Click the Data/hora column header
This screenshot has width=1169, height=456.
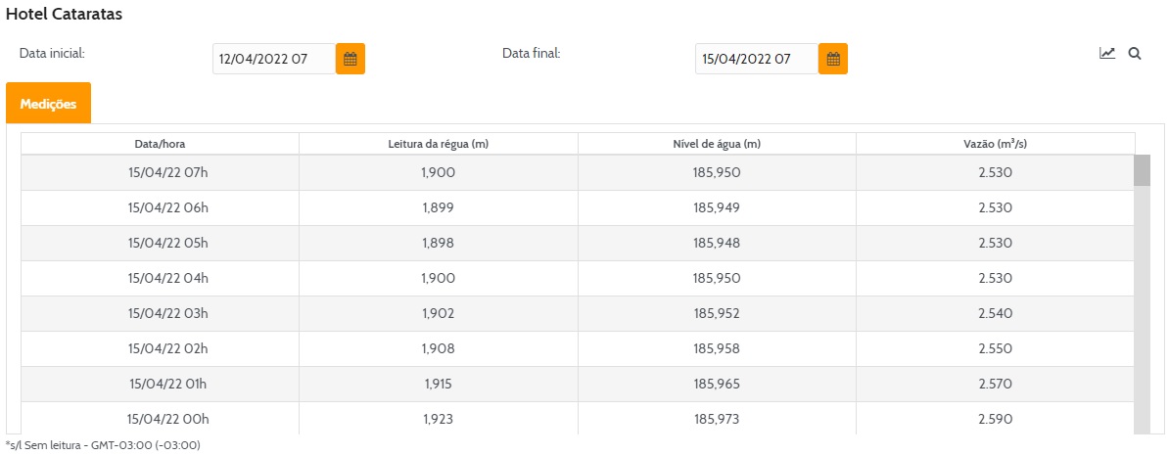(160, 144)
